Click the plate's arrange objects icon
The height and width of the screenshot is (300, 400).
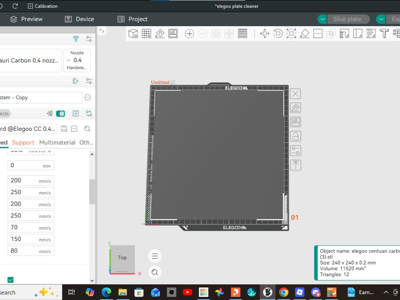295,122
